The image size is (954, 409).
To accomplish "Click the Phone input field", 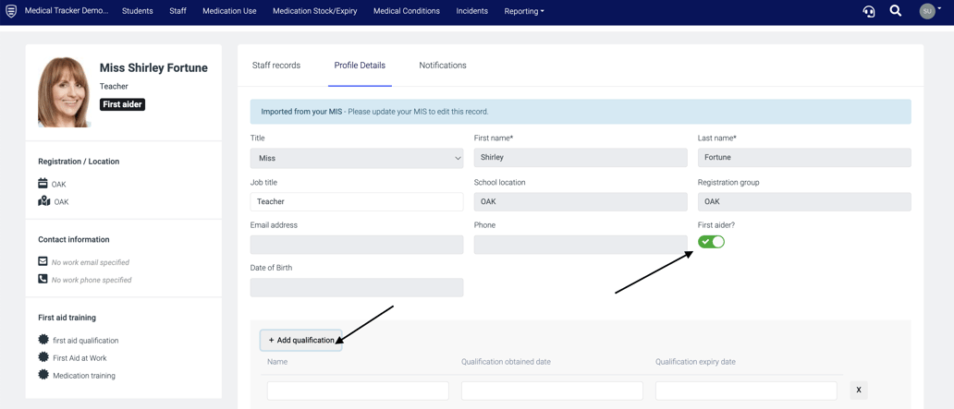I will (x=581, y=245).
